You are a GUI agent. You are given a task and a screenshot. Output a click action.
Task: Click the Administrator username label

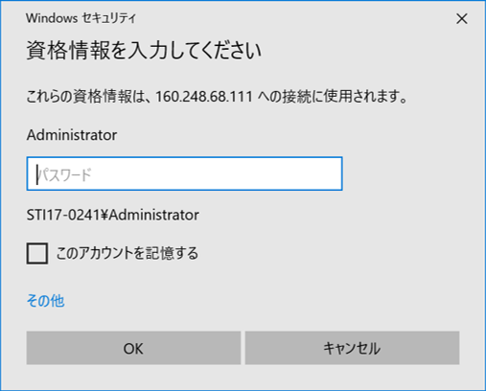point(72,135)
